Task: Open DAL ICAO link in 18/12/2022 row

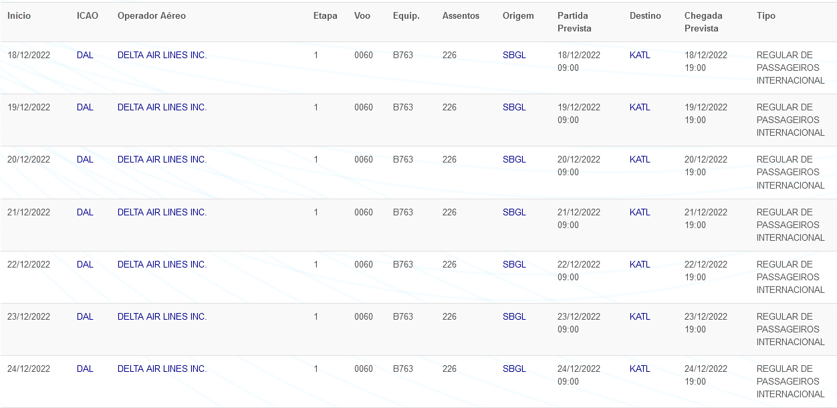Action: 85,55
